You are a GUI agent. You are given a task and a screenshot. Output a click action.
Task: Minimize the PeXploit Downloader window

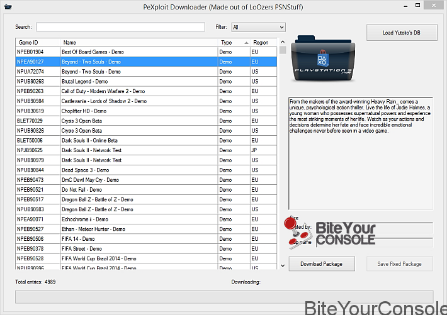click(x=405, y=6)
